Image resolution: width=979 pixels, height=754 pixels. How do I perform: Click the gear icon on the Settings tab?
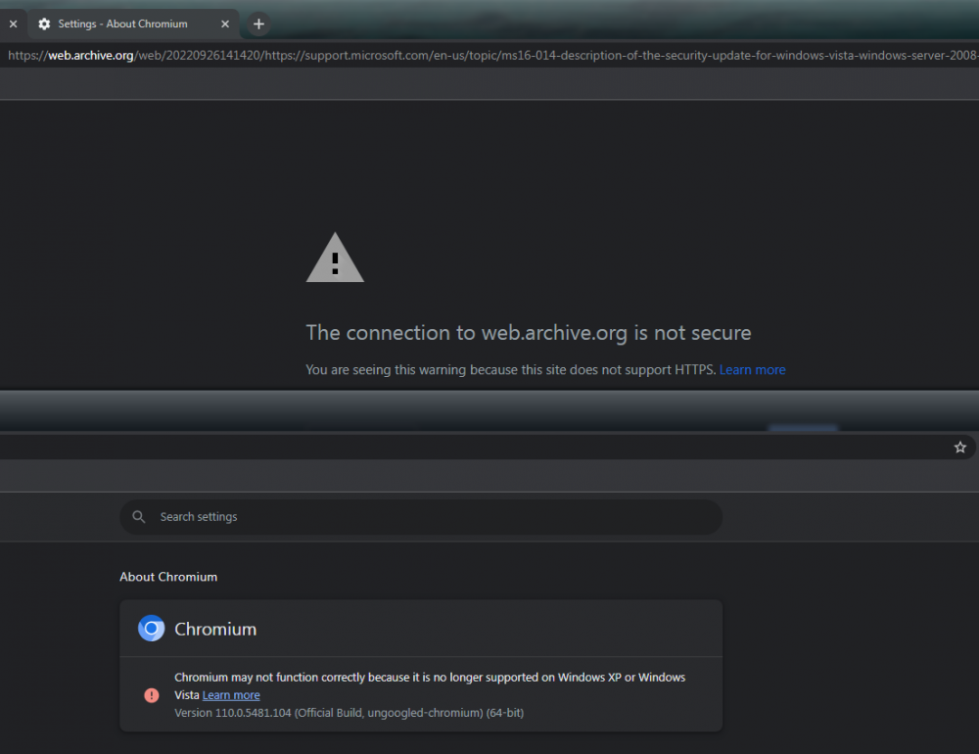coord(44,24)
